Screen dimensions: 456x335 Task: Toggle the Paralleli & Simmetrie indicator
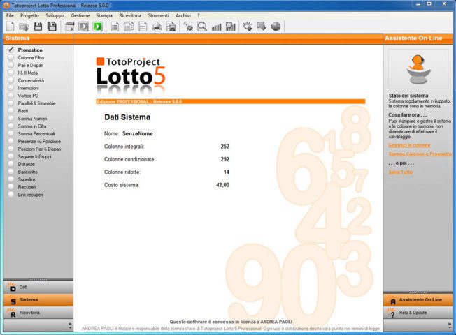point(11,103)
